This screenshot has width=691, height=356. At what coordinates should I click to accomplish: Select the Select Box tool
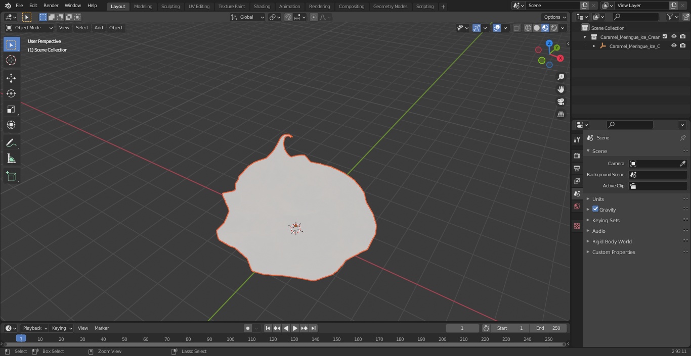coord(11,44)
